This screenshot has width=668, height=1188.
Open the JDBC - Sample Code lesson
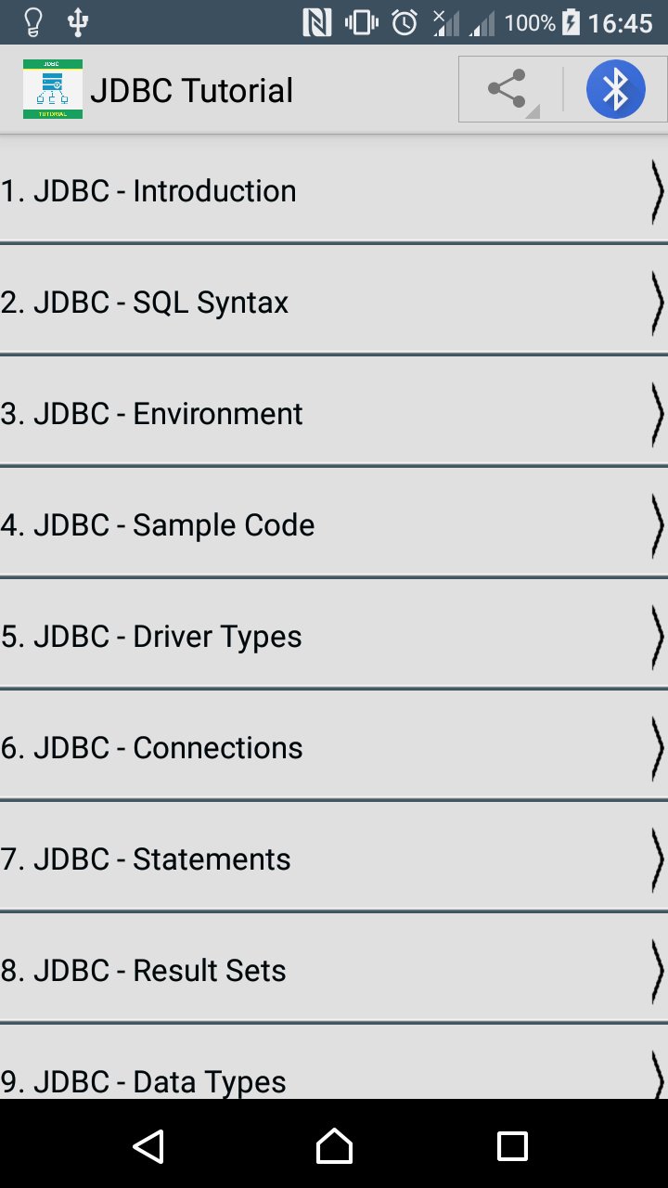click(334, 524)
